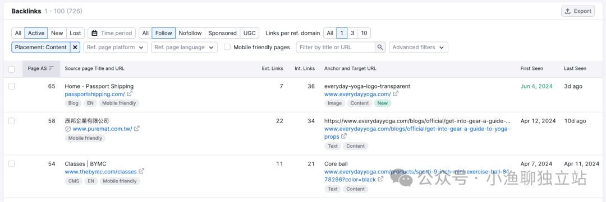
Task: Open the Ref. page platform dropdown
Action: coord(116,48)
